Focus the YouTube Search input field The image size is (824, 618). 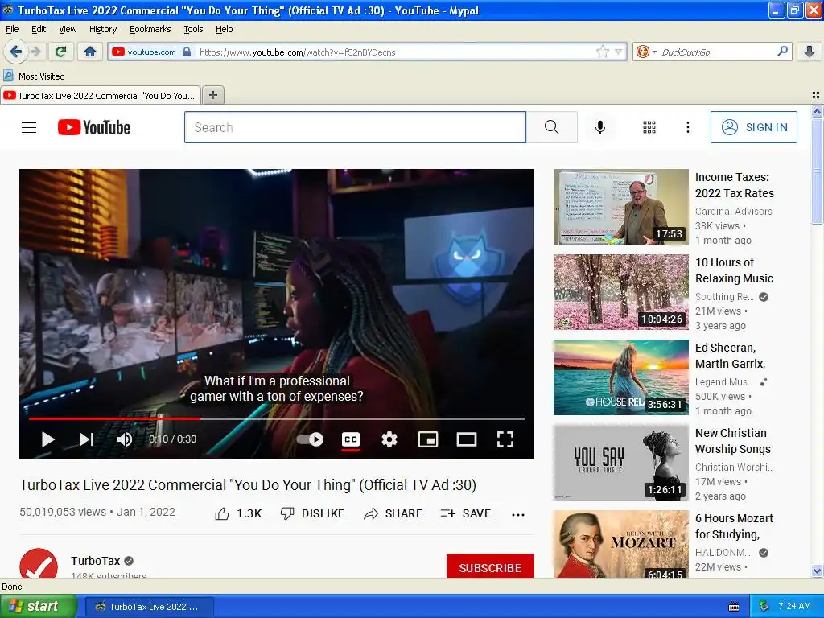point(355,127)
